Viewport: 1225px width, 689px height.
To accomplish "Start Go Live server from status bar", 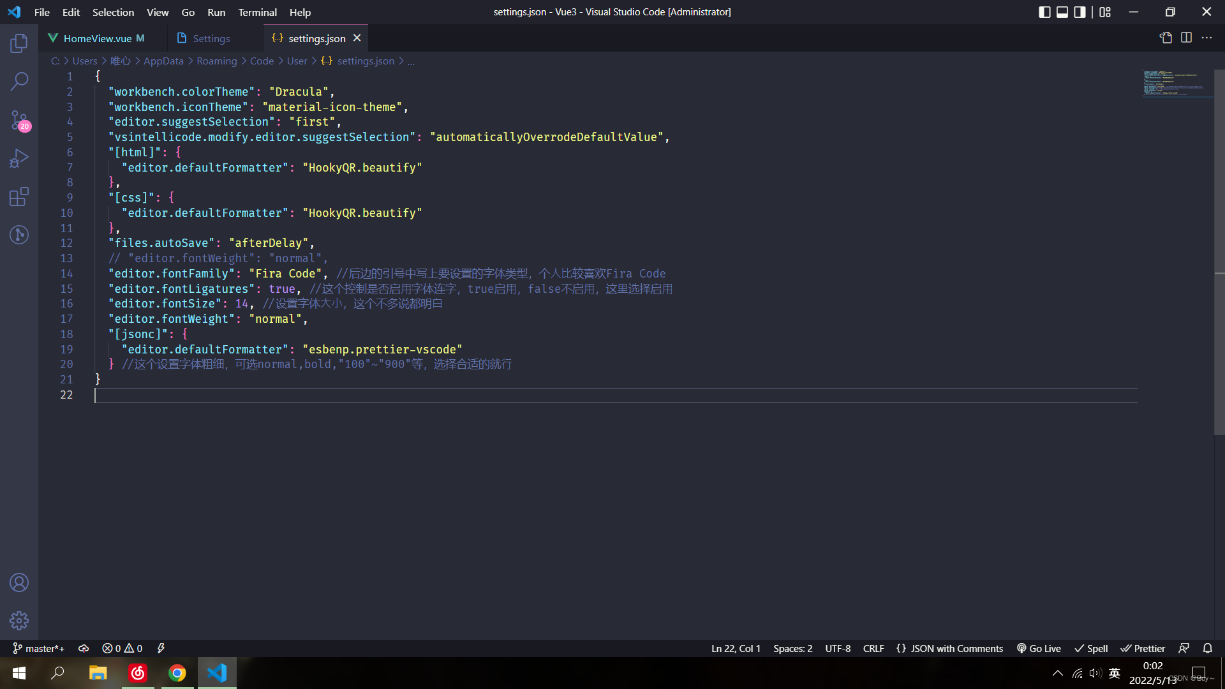I will [x=1039, y=648].
